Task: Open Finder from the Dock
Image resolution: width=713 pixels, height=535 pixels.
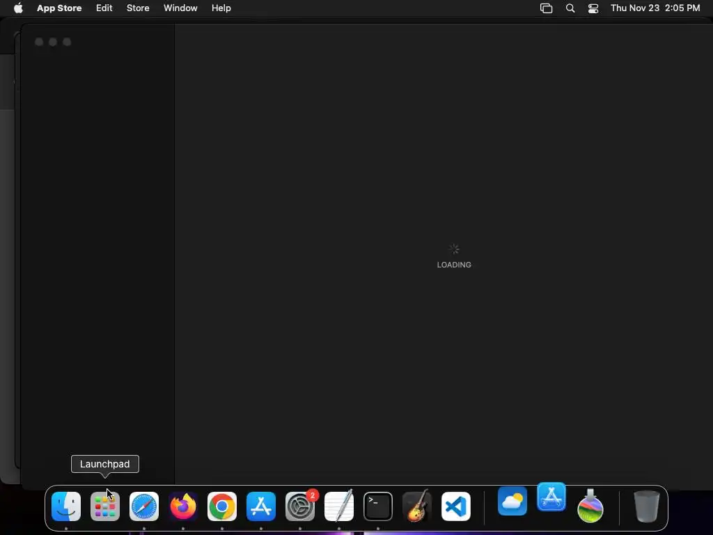Action: pyautogui.click(x=66, y=506)
